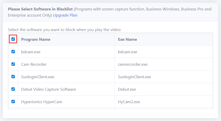Image resolution: width=221 pixels, height=121 pixels.
Task: Select the bdcam.exe program name cell
Action: click(31, 52)
